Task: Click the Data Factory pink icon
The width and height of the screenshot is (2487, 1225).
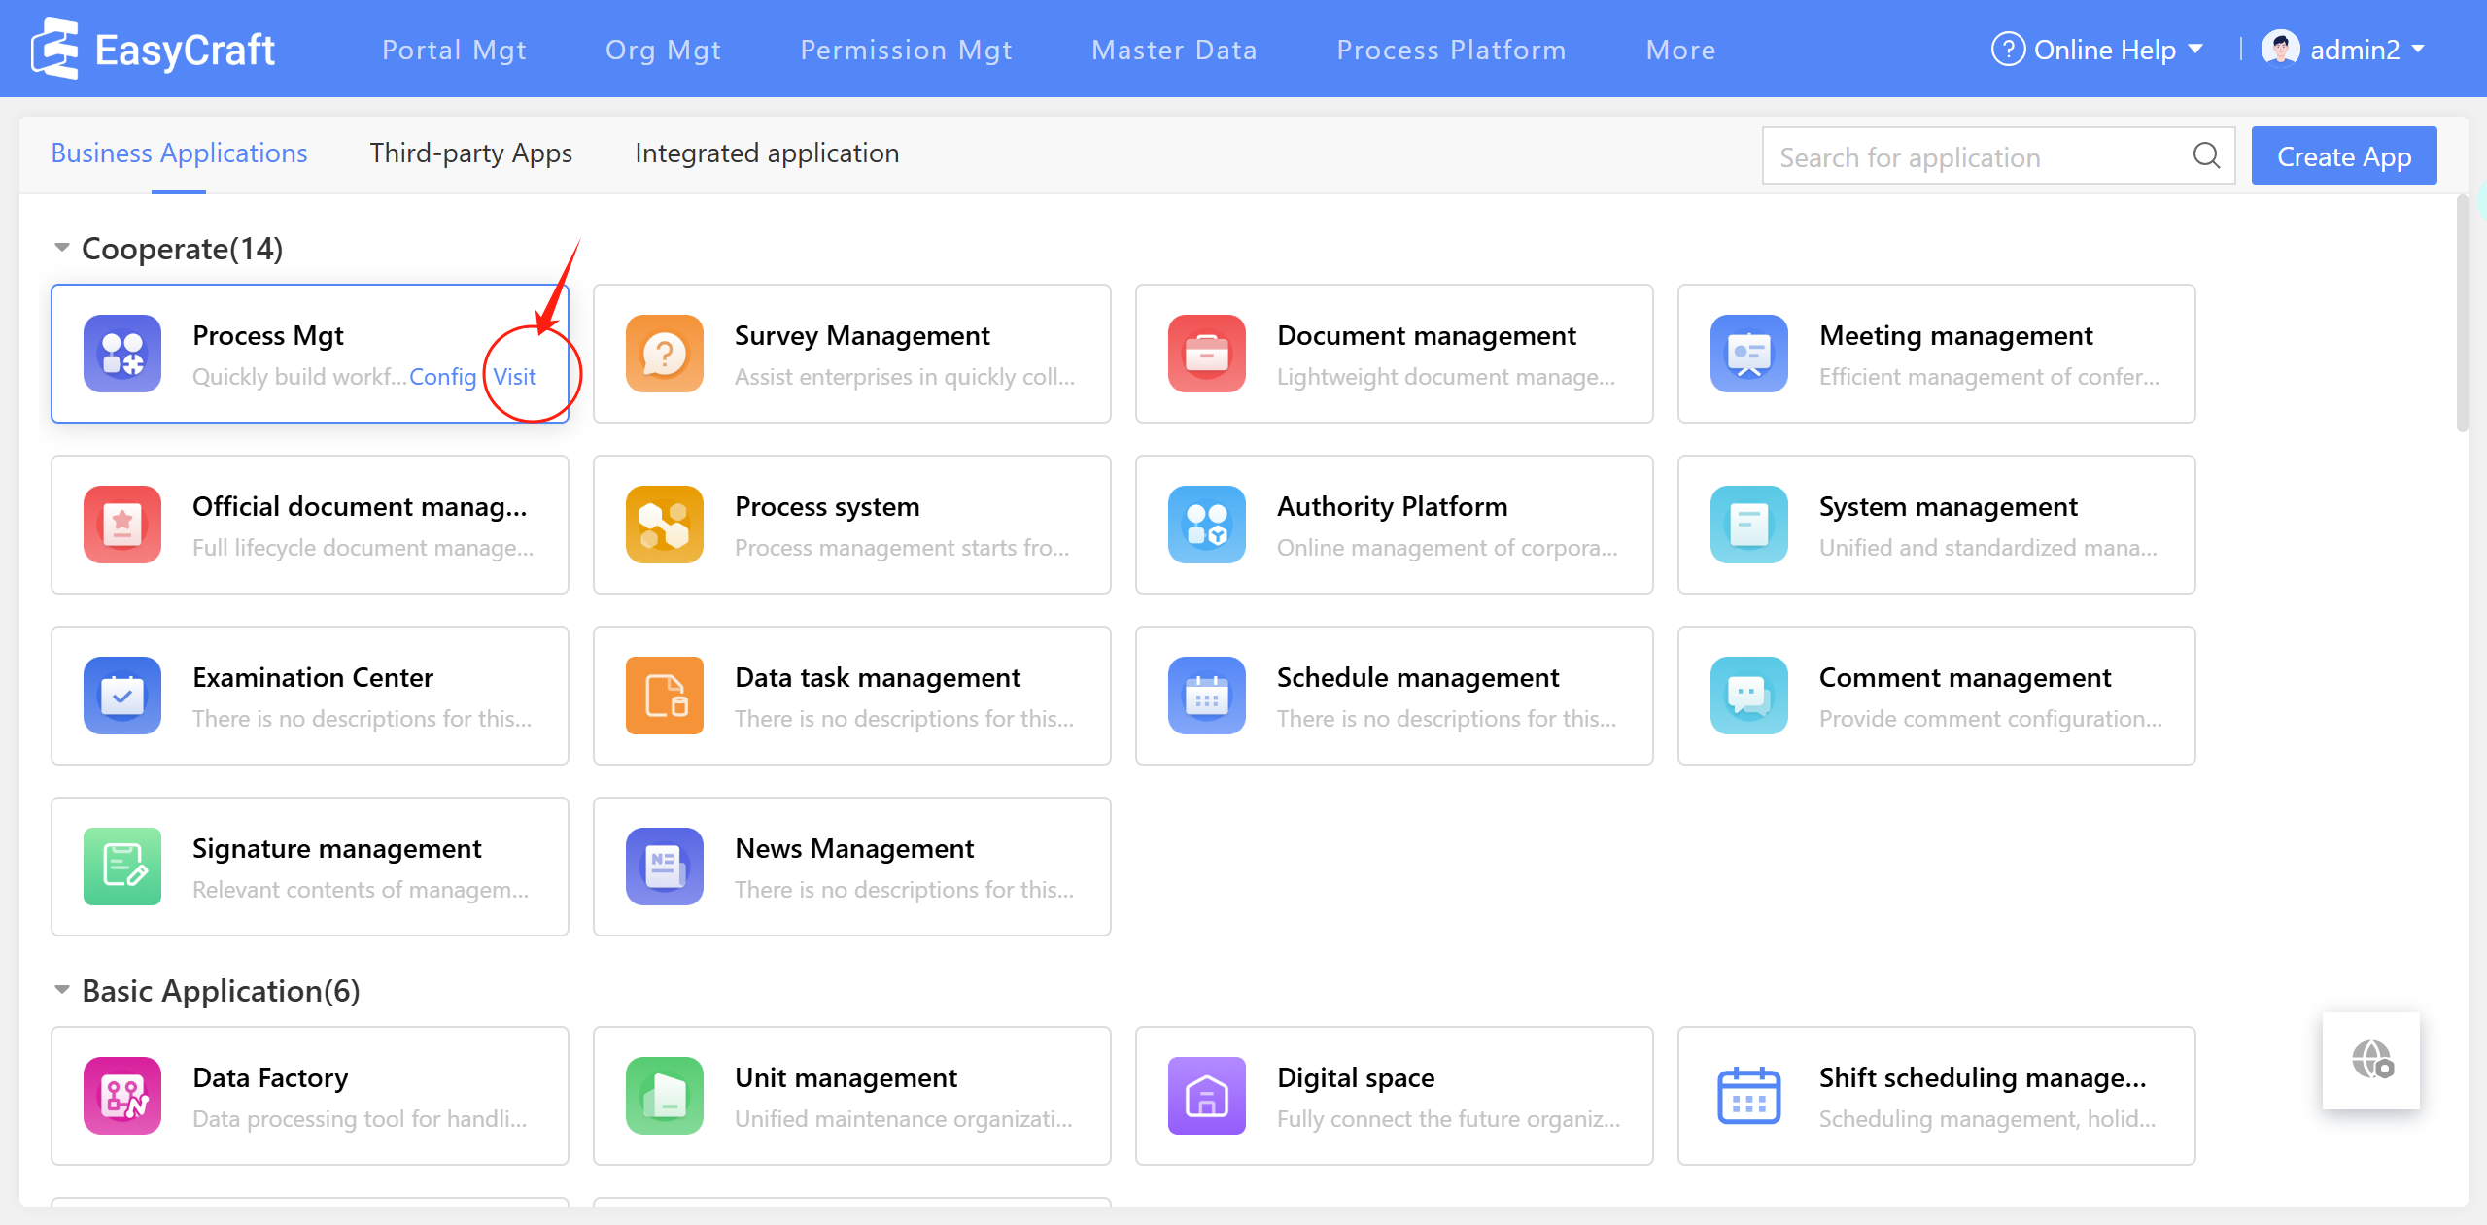Action: [x=122, y=1096]
